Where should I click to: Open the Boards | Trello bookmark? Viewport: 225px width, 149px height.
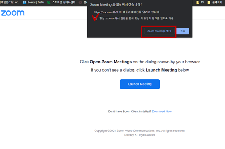coord(33,2)
